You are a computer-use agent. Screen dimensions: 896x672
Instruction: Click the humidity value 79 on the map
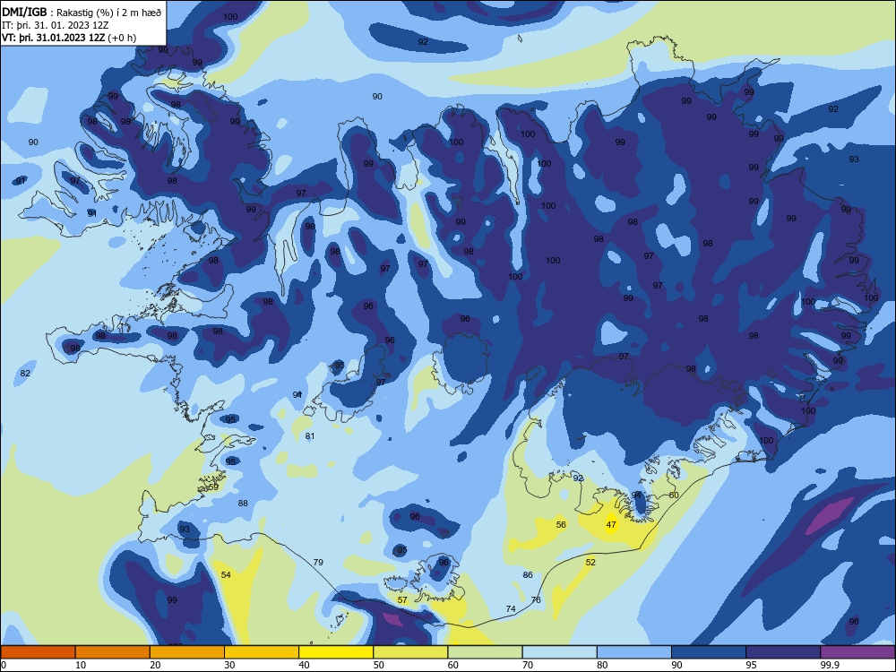318,563
